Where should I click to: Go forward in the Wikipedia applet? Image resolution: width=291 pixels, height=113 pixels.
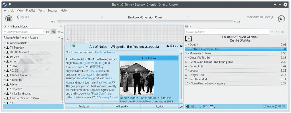(70, 46)
